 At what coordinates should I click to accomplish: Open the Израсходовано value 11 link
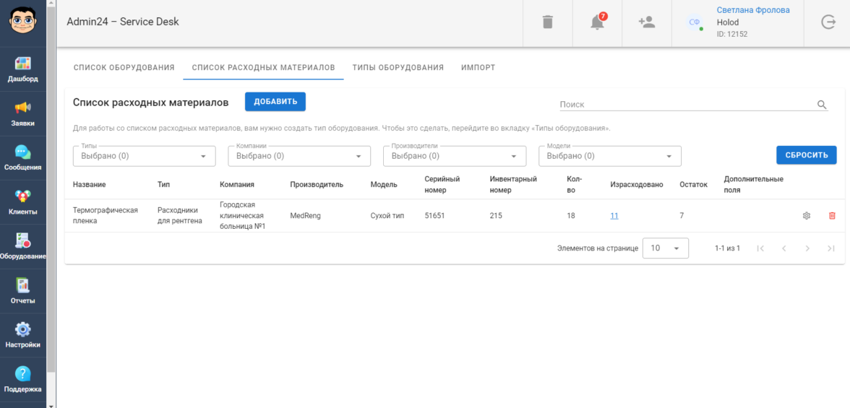pyautogui.click(x=614, y=216)
